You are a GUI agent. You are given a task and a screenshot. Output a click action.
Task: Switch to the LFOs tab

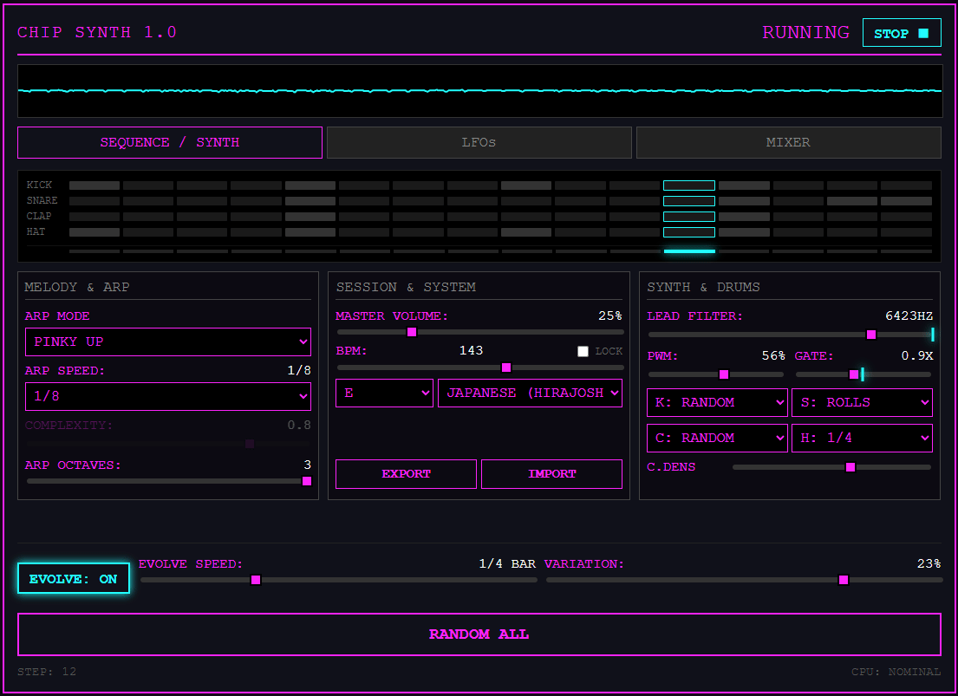click(x=479, y=143)
